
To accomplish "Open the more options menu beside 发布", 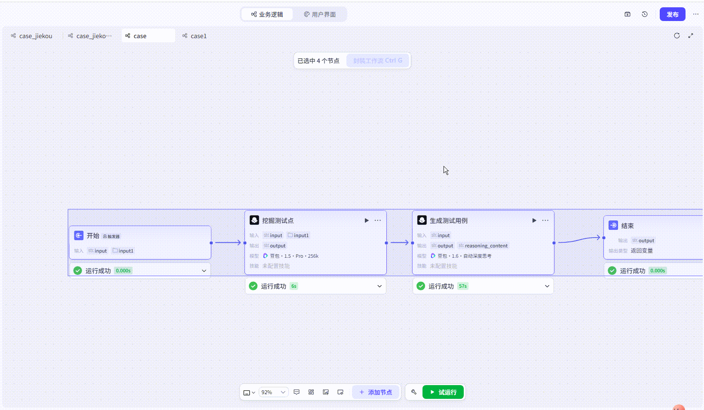I will pyautogui.click(x=696, y=14).
